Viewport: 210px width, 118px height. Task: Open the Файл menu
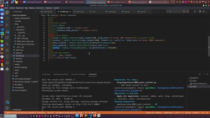[x=6, y=8]
